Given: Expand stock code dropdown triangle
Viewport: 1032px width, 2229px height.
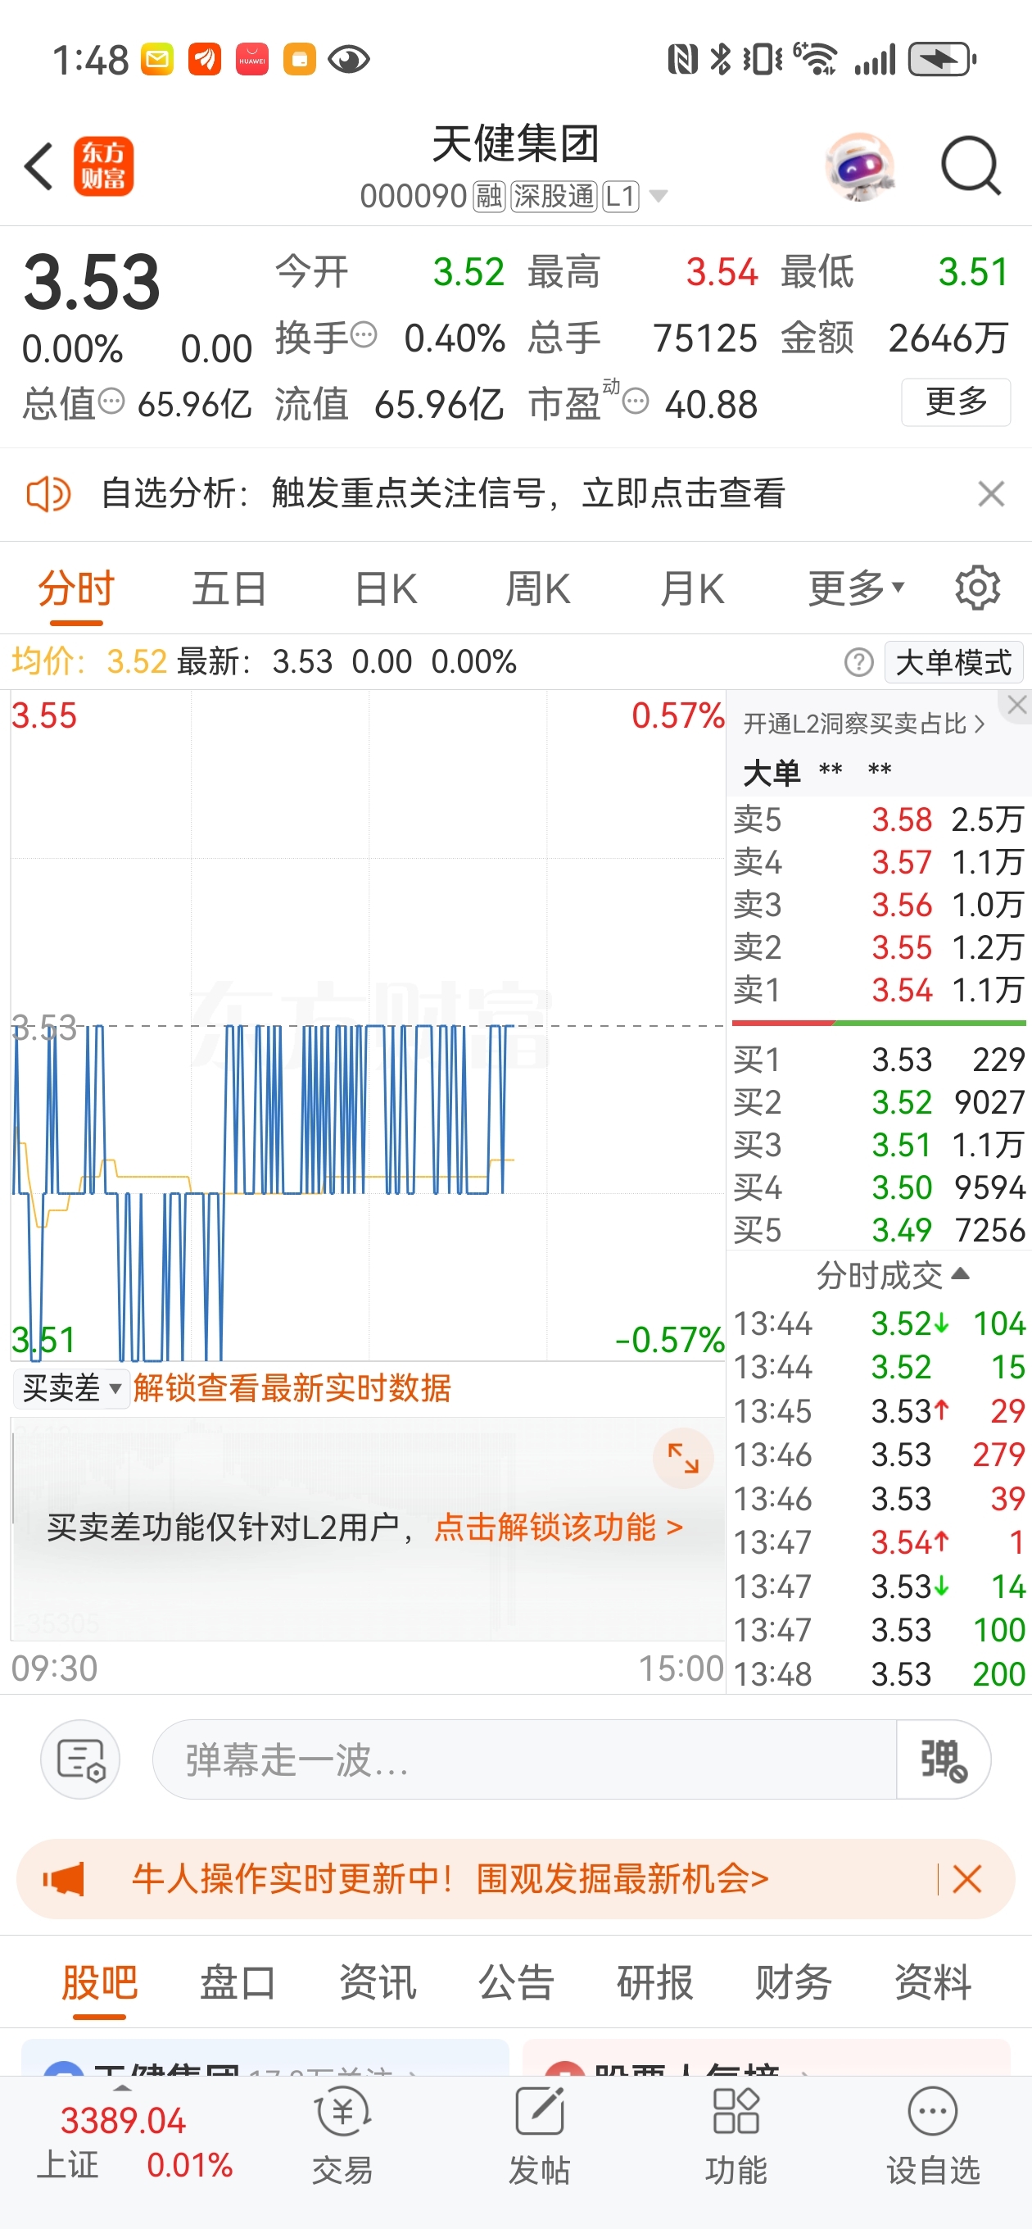Looking at the screenshot, I should pyautogui.click(x=659, y=197).
